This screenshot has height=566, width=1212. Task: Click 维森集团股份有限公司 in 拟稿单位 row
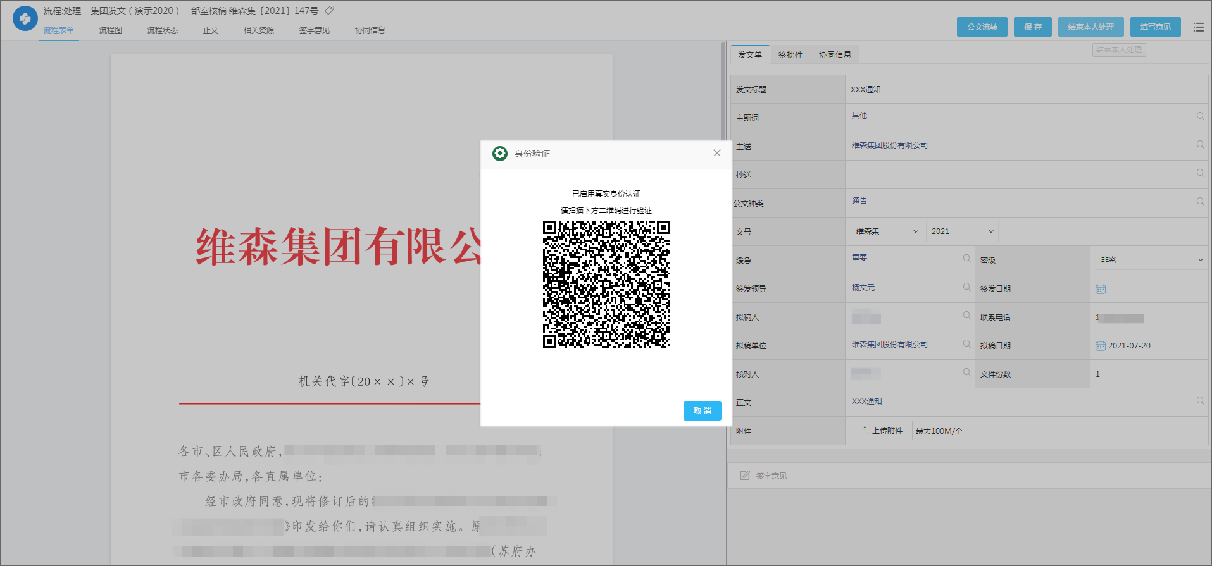(x=889, y=345)
